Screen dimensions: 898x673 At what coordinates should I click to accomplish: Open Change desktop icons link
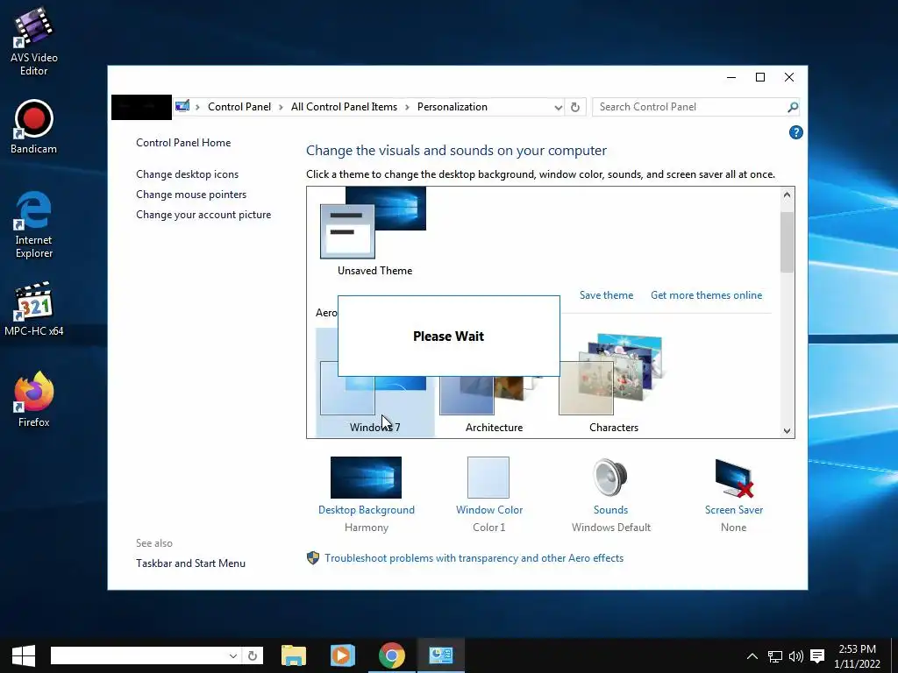point(188,174)
